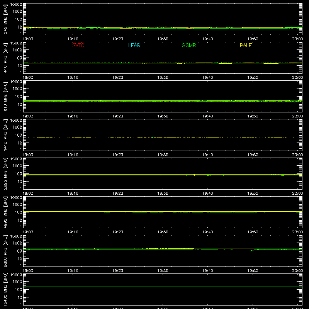The image size is (309, 309).
Task: Select the '1415 MHz [SFU]' axis title
Action: point(5,135)
